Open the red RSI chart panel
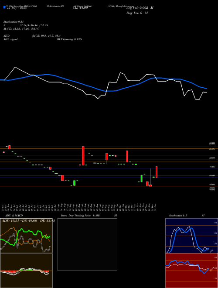Screen dimensions: 218x288 (x=191, y=271)
